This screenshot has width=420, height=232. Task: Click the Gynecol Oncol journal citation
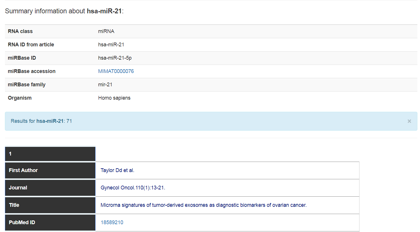pos(133,188)
